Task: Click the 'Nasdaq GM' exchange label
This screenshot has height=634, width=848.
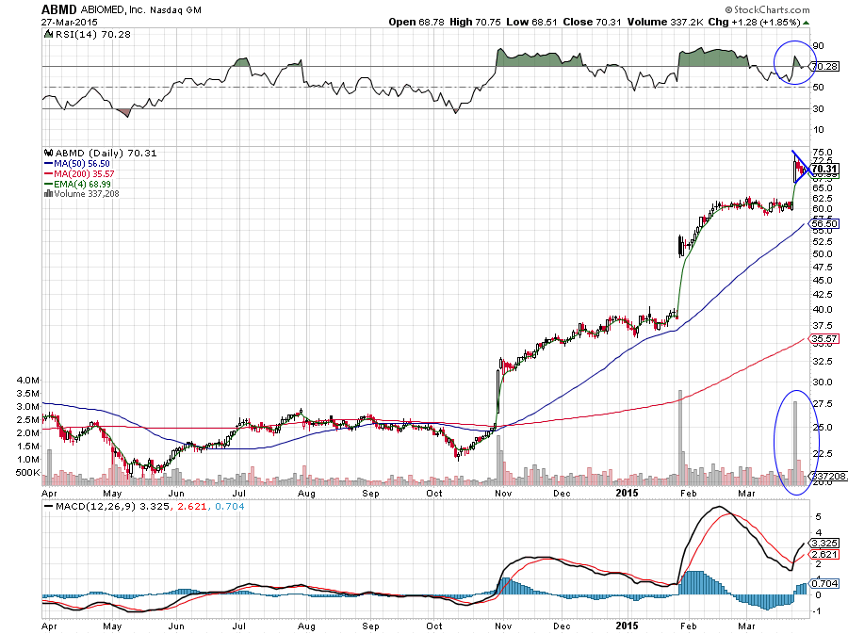Action: (178, 9)
